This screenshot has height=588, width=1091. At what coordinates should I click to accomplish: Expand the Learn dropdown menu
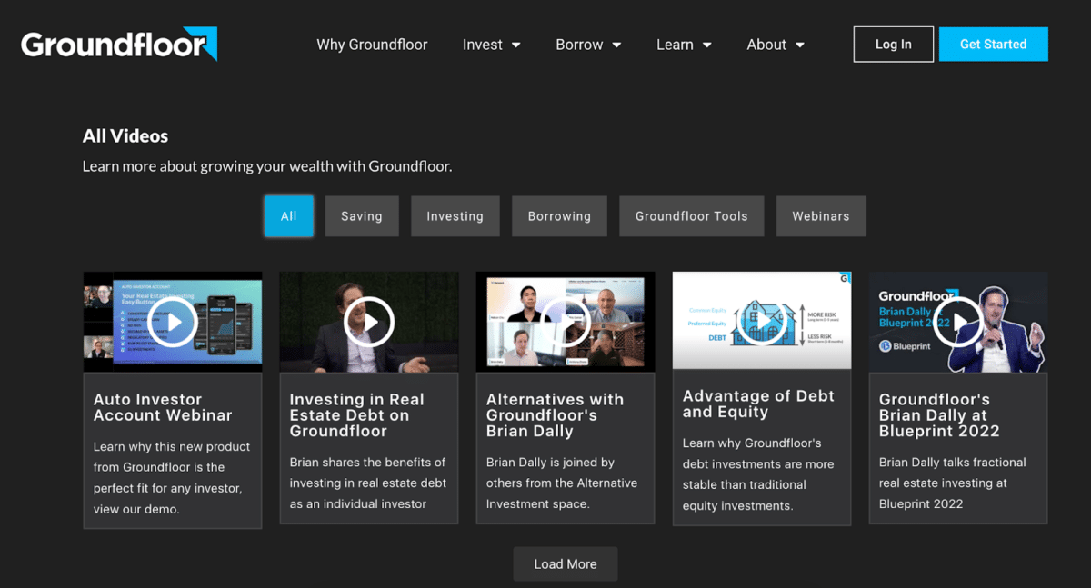[x=684, y=45]
